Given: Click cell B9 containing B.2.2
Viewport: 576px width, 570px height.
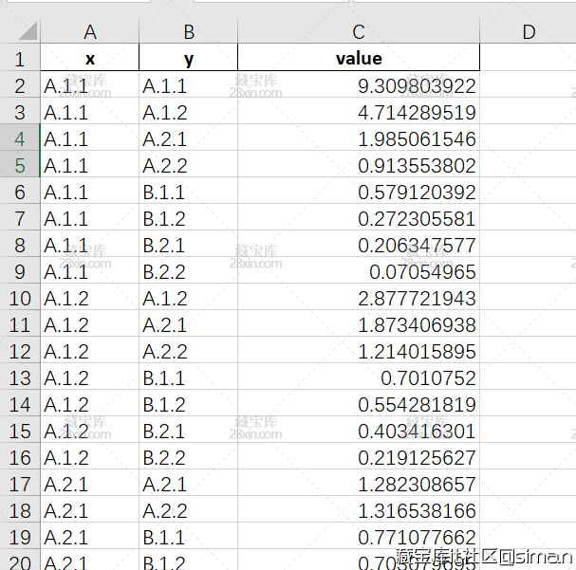Looking at the screenshot, I should point(189,272).
